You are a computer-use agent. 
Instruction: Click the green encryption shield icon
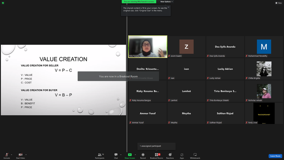[3, 3]
